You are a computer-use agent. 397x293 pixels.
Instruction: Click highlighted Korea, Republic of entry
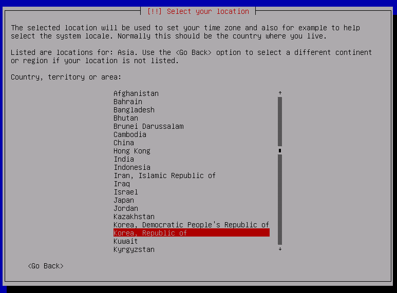(x=192, y=233)
